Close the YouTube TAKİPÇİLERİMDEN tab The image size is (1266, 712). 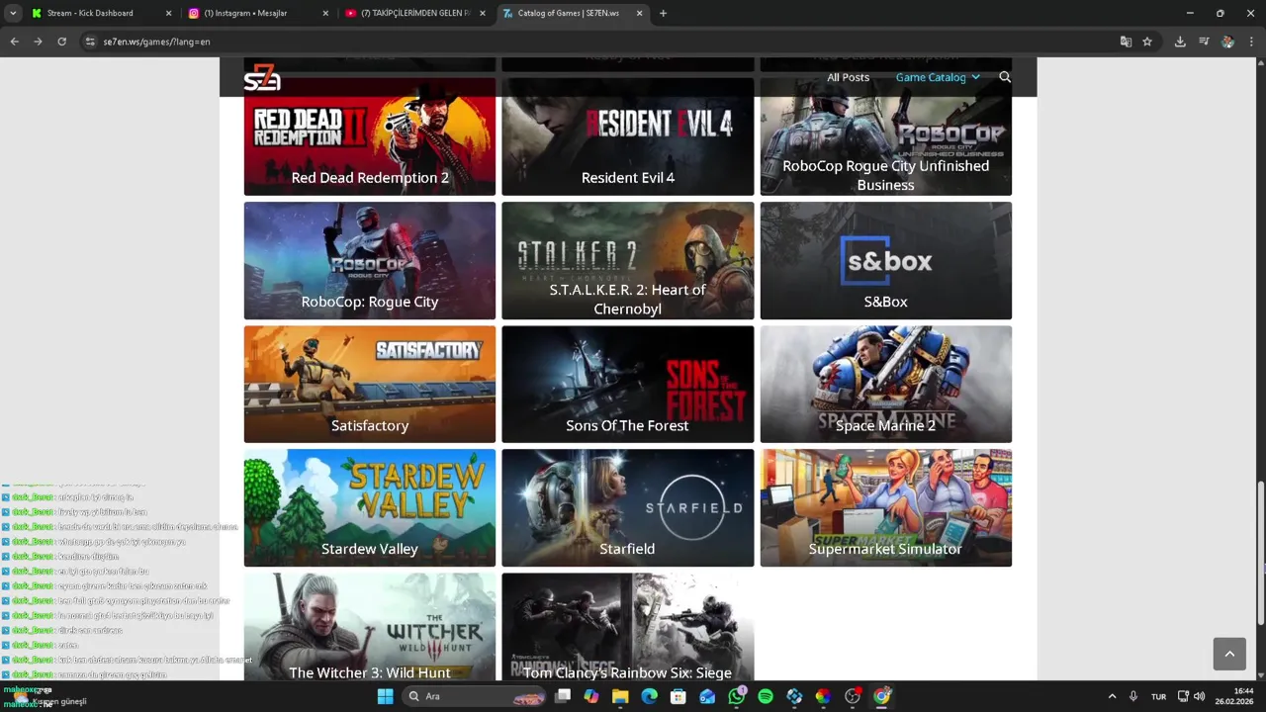(483, 13)
